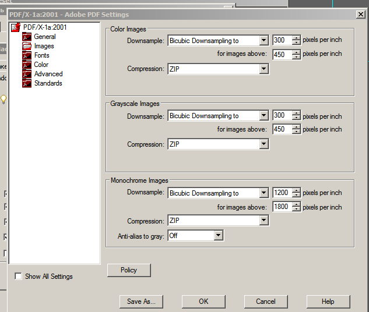This screenshot has height=312, width=369.
Task: Decrease Color Images 450 threshold spinner
Action: (296, 57)
